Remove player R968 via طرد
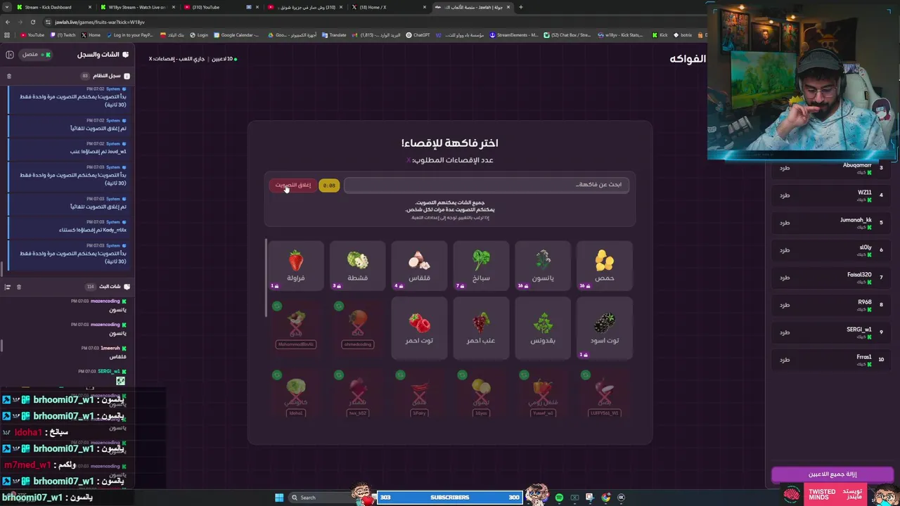The width and height of the screenshot is (900, 506). 785,305
